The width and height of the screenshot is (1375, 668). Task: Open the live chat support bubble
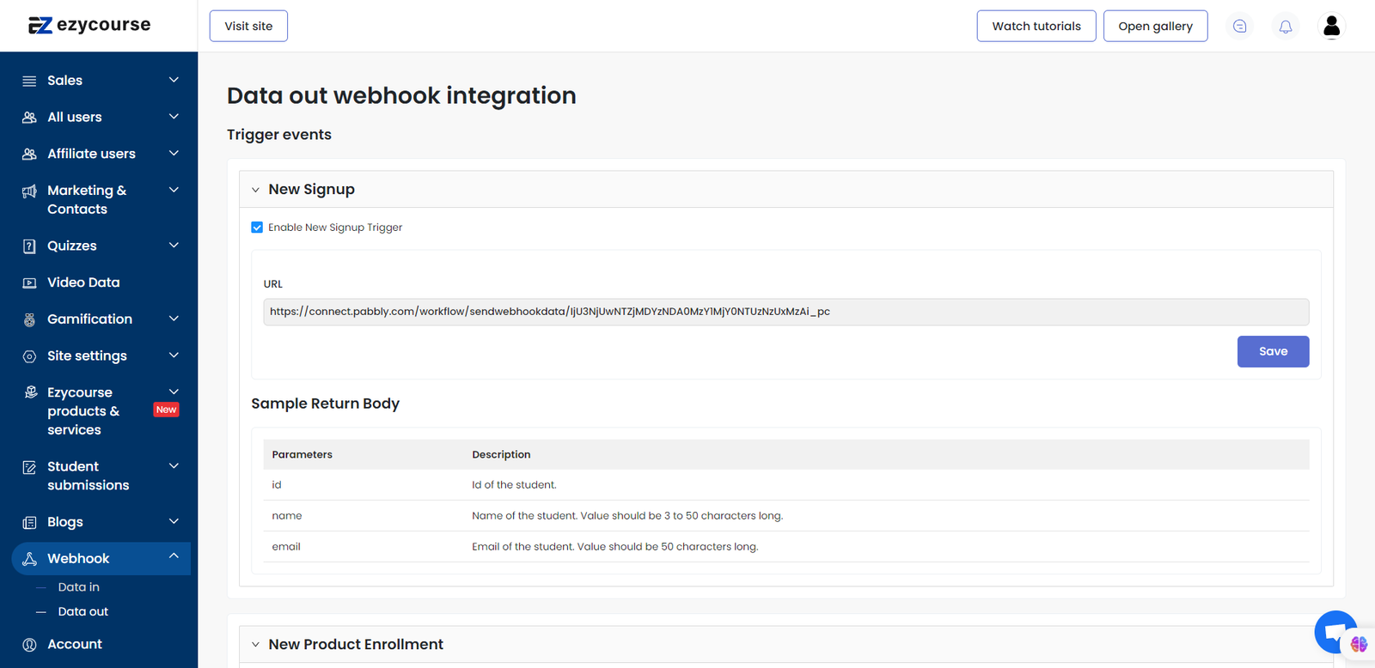pos(1335,632)
